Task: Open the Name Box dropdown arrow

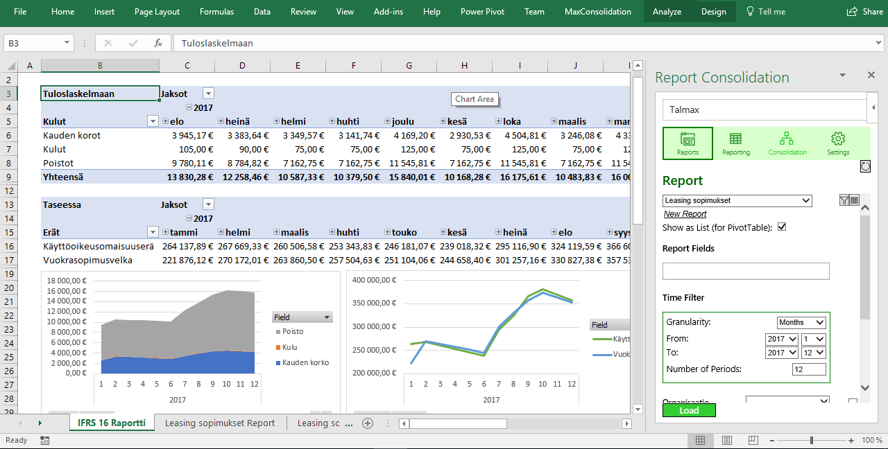Action: click(67, 43)
